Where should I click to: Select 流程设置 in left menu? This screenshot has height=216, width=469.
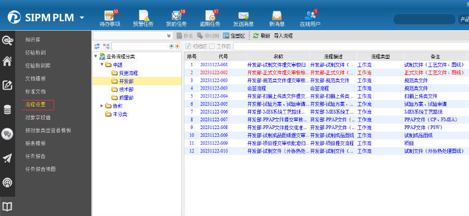pyautogui.click(x=35, y=105)
